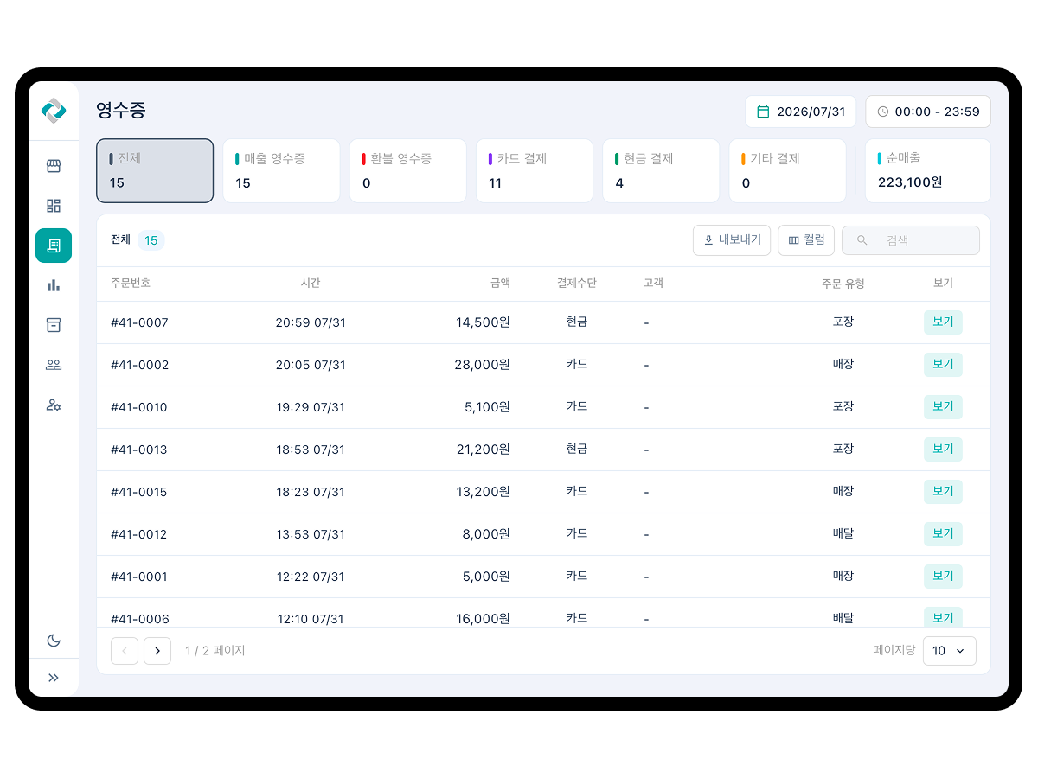Expand the sidebar with double chevron
The width and height of the screenshot is (1038, 778).
54,678
